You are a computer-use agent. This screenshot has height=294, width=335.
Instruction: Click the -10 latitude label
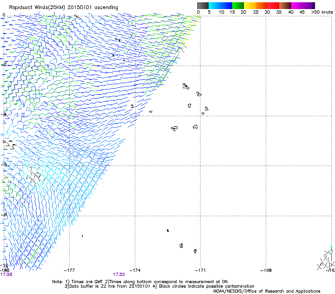point(4,266)
